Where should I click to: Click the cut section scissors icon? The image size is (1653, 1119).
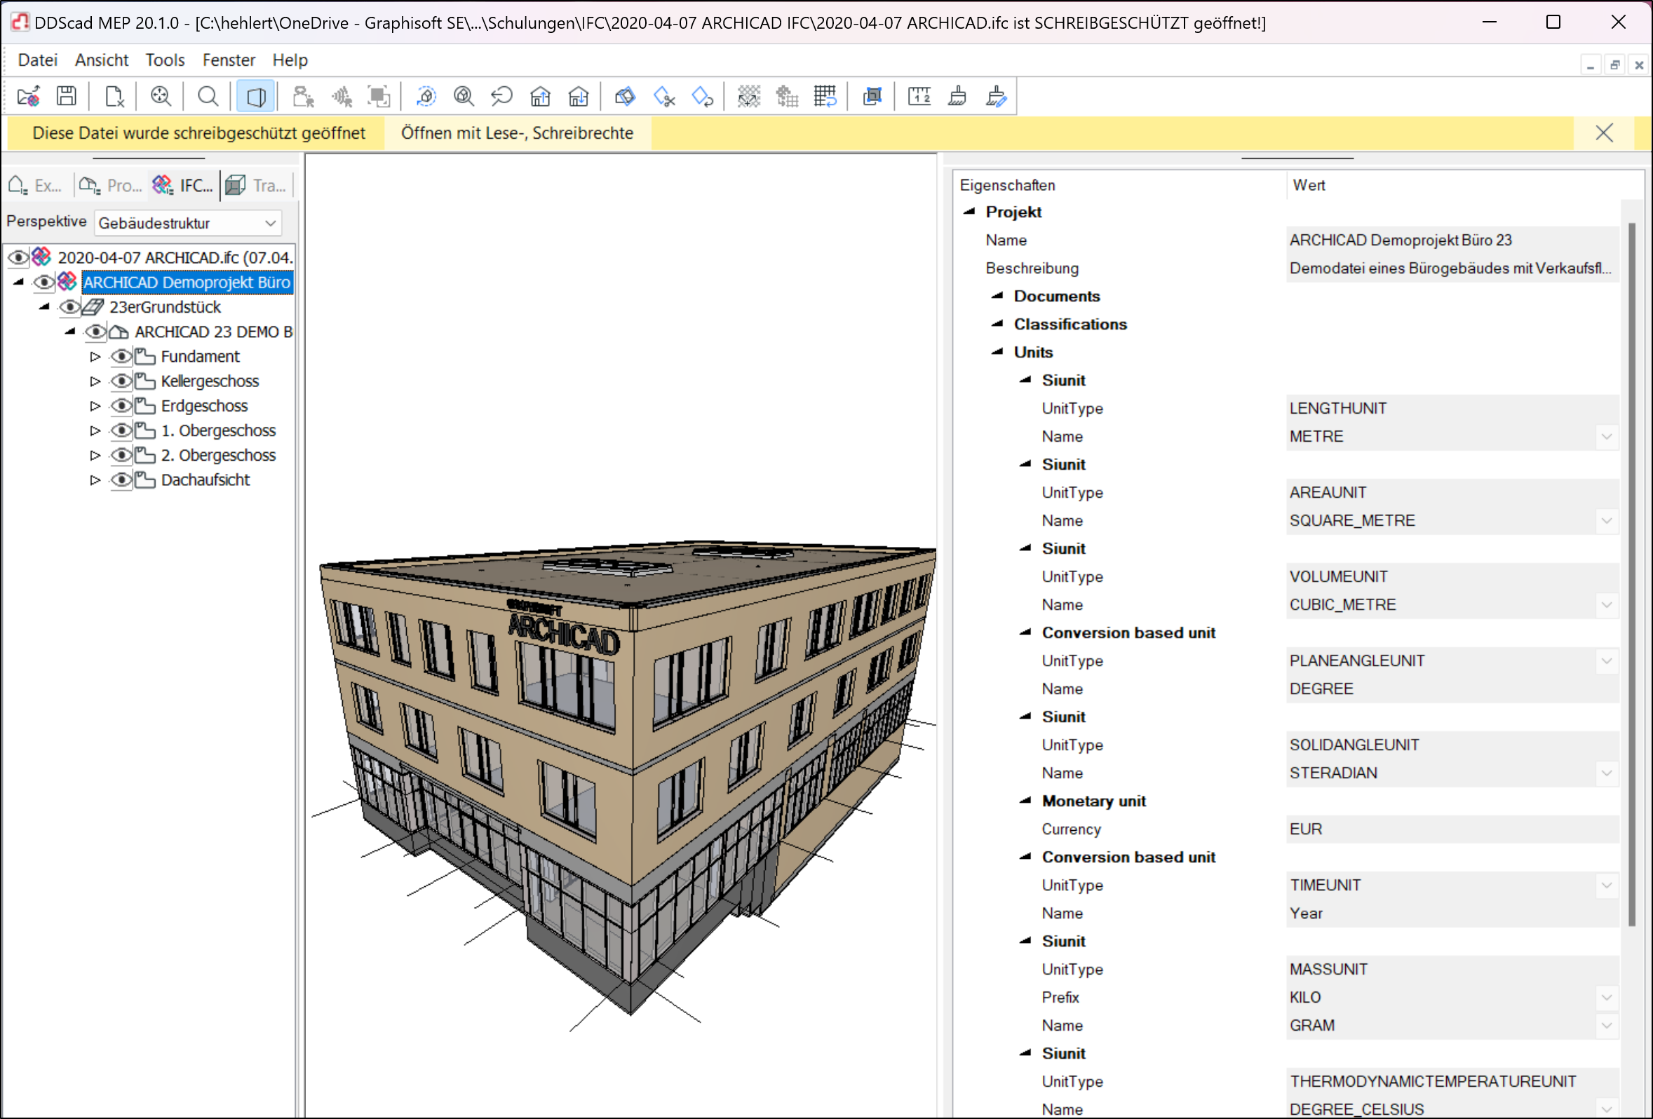[664, 96]
